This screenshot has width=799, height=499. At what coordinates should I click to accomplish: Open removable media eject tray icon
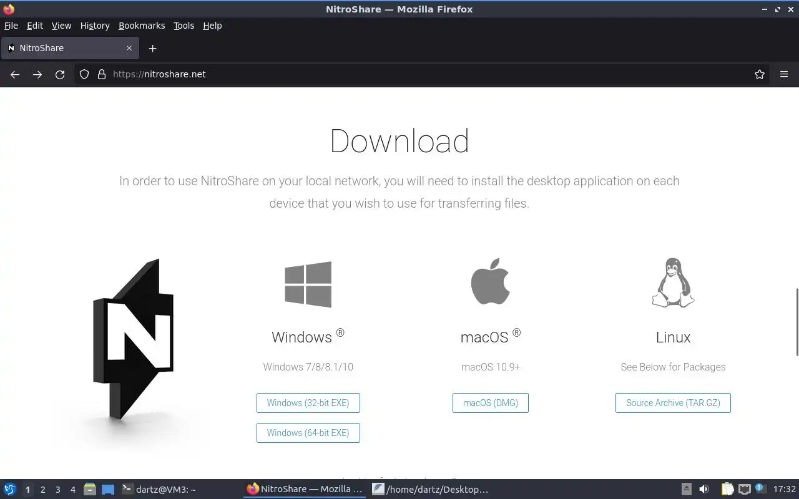click(687, 490)
